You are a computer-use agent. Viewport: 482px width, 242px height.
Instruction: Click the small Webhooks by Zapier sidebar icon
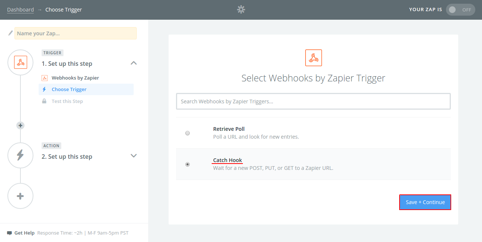45,78
